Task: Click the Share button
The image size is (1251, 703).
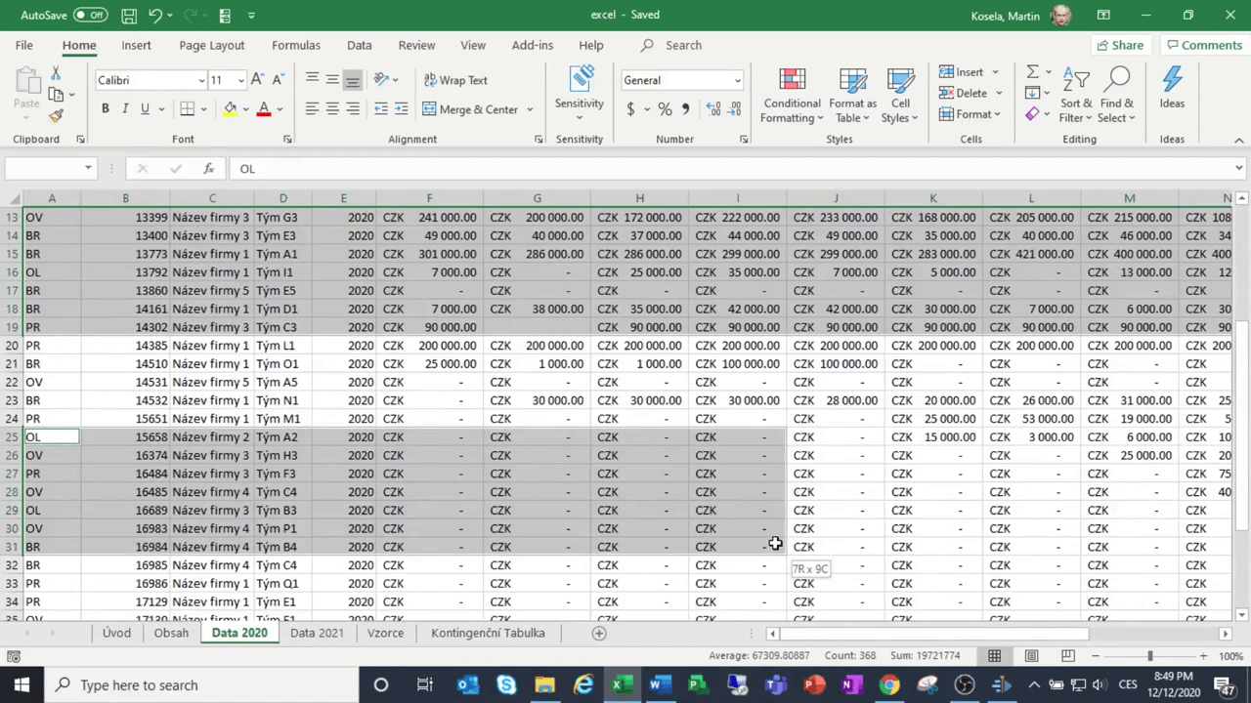Action: tap(1119, 45)
